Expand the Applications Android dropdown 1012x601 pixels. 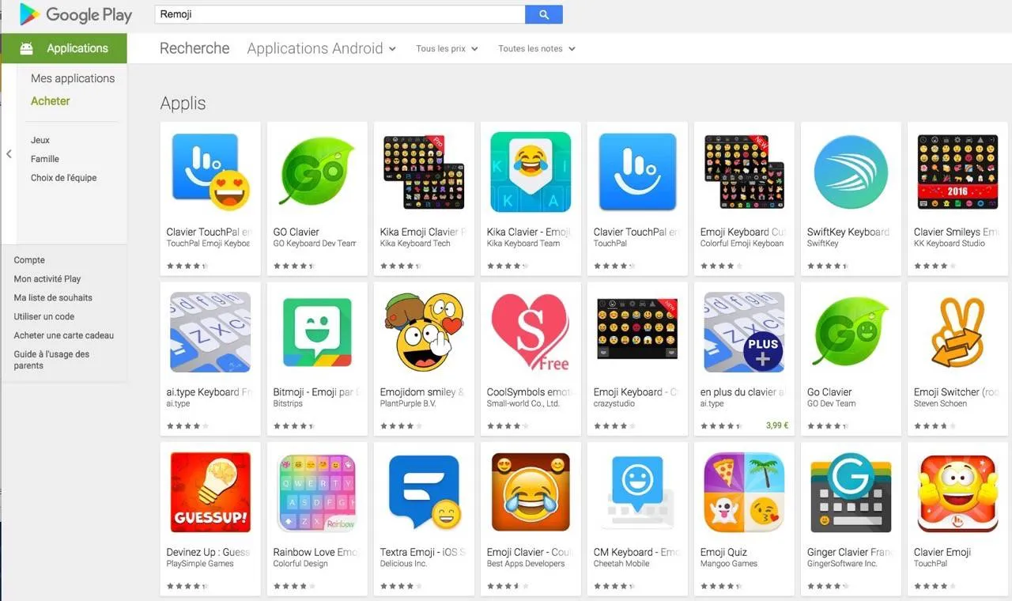point(321,48)
